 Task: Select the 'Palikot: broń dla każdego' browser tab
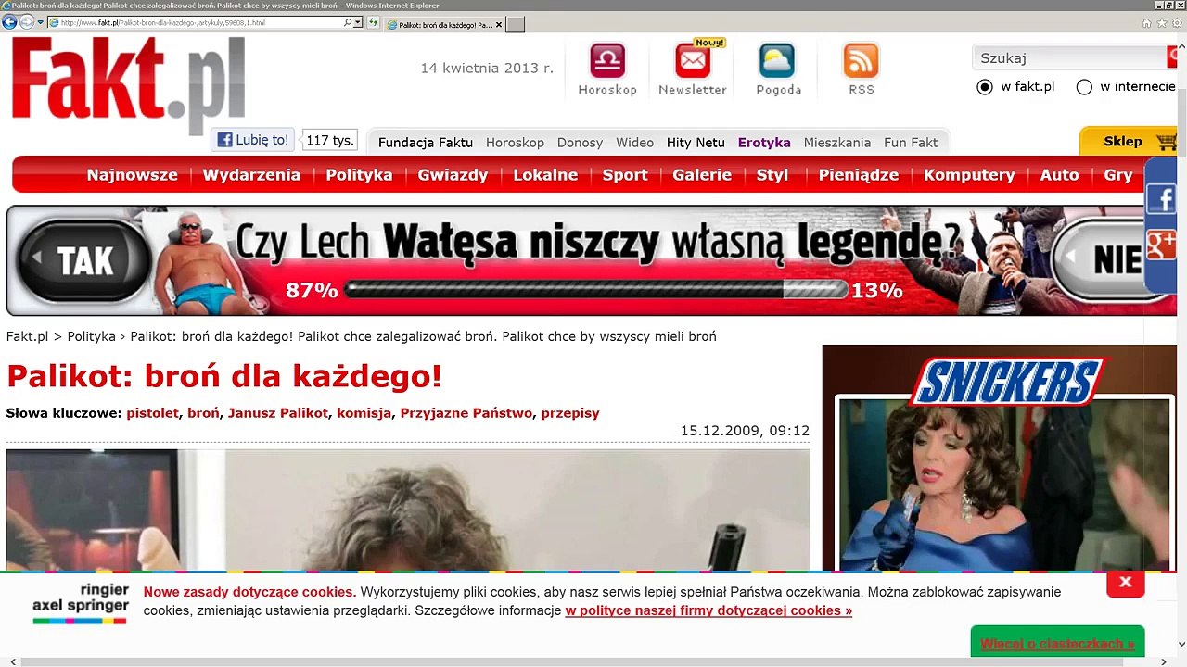(442, 25)
